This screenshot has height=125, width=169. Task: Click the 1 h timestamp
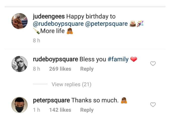(36, 110)
